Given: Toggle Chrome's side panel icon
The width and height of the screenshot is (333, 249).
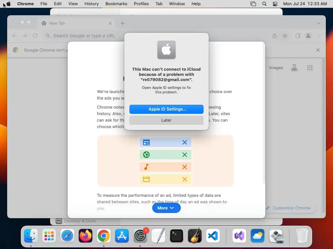Looking at the screenshot, I should [x=298, y=36].
